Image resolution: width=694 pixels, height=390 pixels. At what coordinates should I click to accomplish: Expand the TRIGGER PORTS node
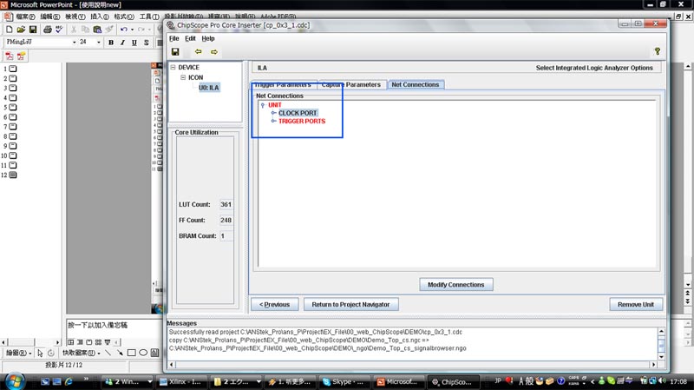tap(273, 121)
